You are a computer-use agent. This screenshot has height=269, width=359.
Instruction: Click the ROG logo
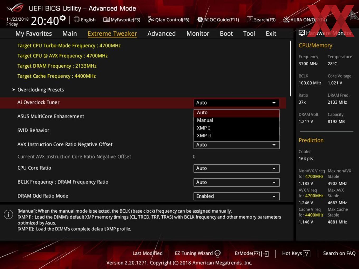(x=15, y=8)
